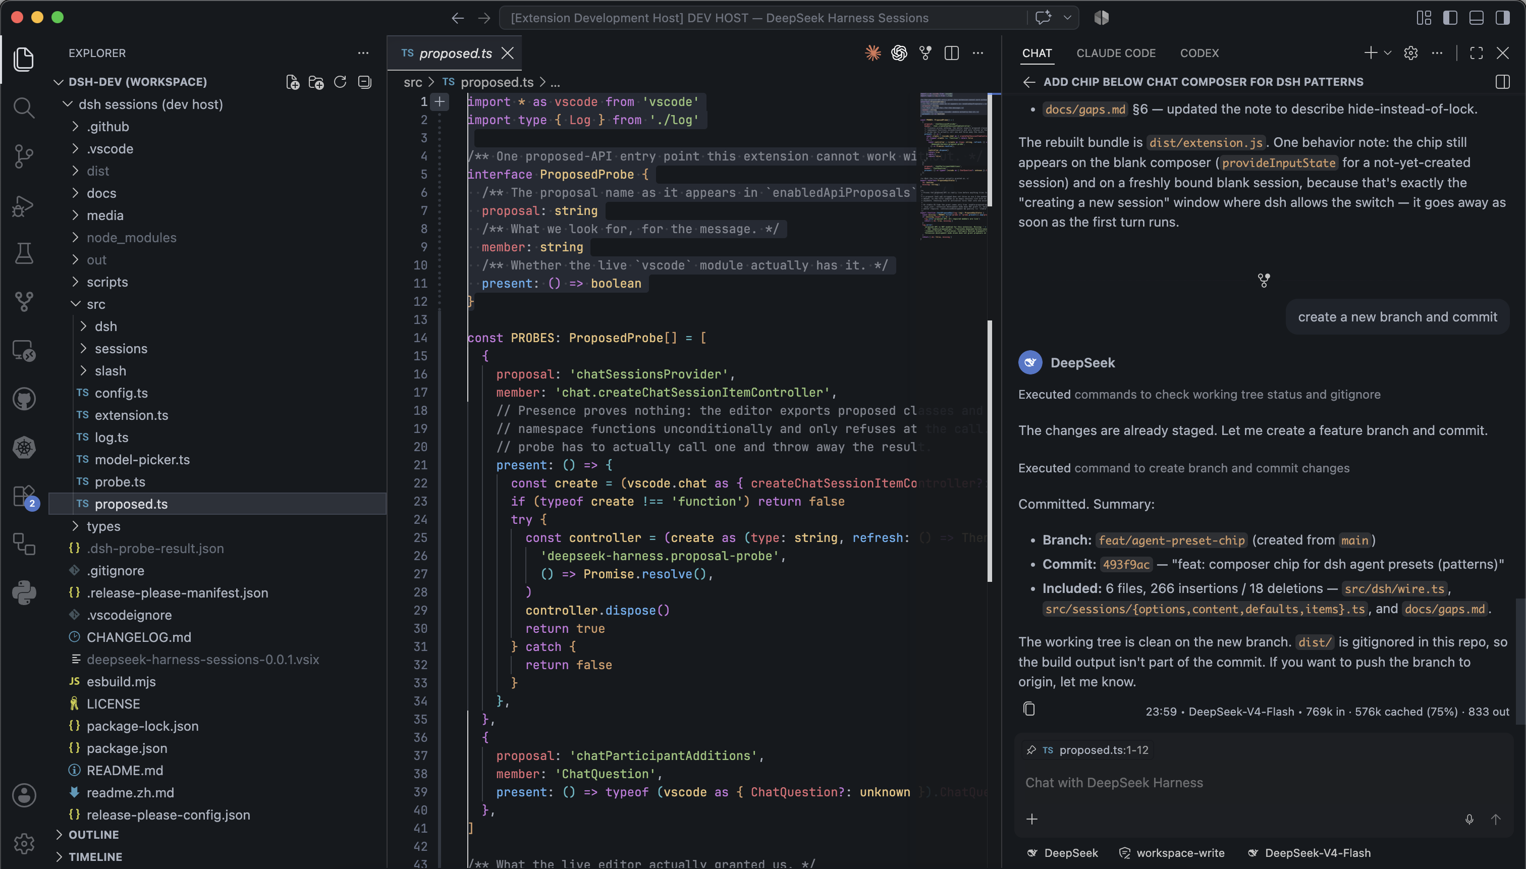1526x869 pixels.
Task: Expand the types folder
Action: pos(218,526)
